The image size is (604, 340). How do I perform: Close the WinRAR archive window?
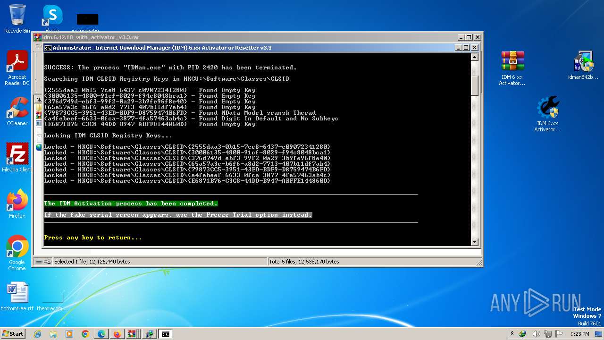(x=478, y=37)
